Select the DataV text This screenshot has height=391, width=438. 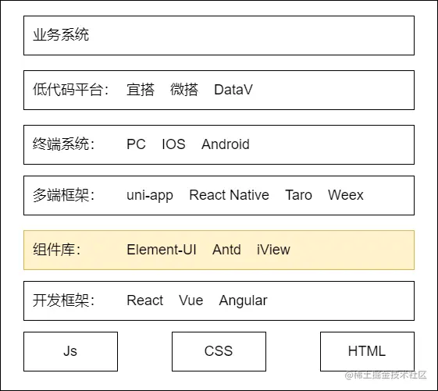233,90
